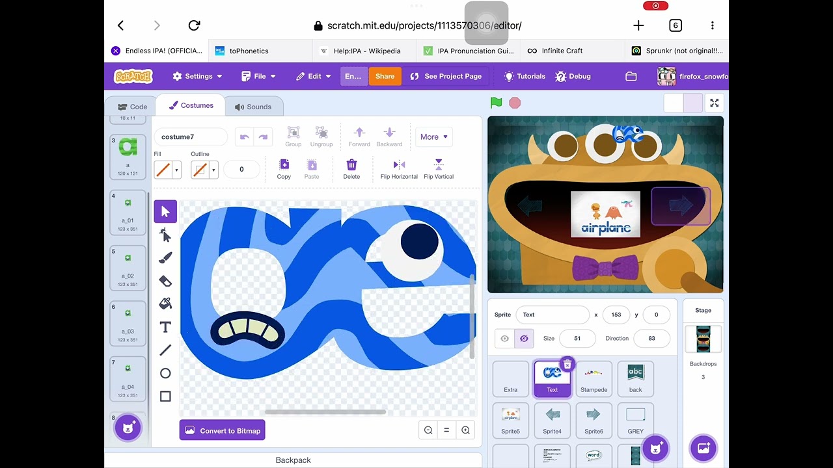Screen dimensions: 833x468
Task: Switch to small stage layout
Action: (674, 103)
